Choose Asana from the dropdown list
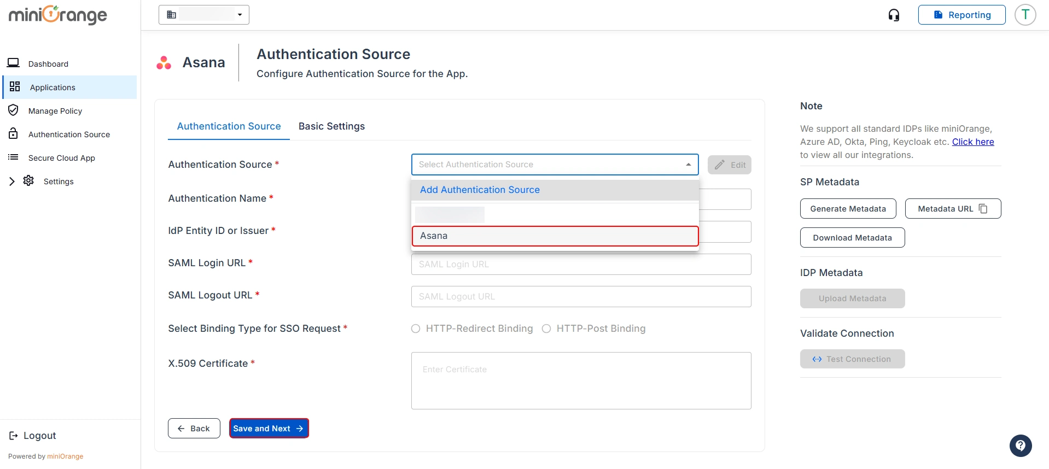This screenshot has height=469, width=1049. pyautogui.click(x=555, y=236)
